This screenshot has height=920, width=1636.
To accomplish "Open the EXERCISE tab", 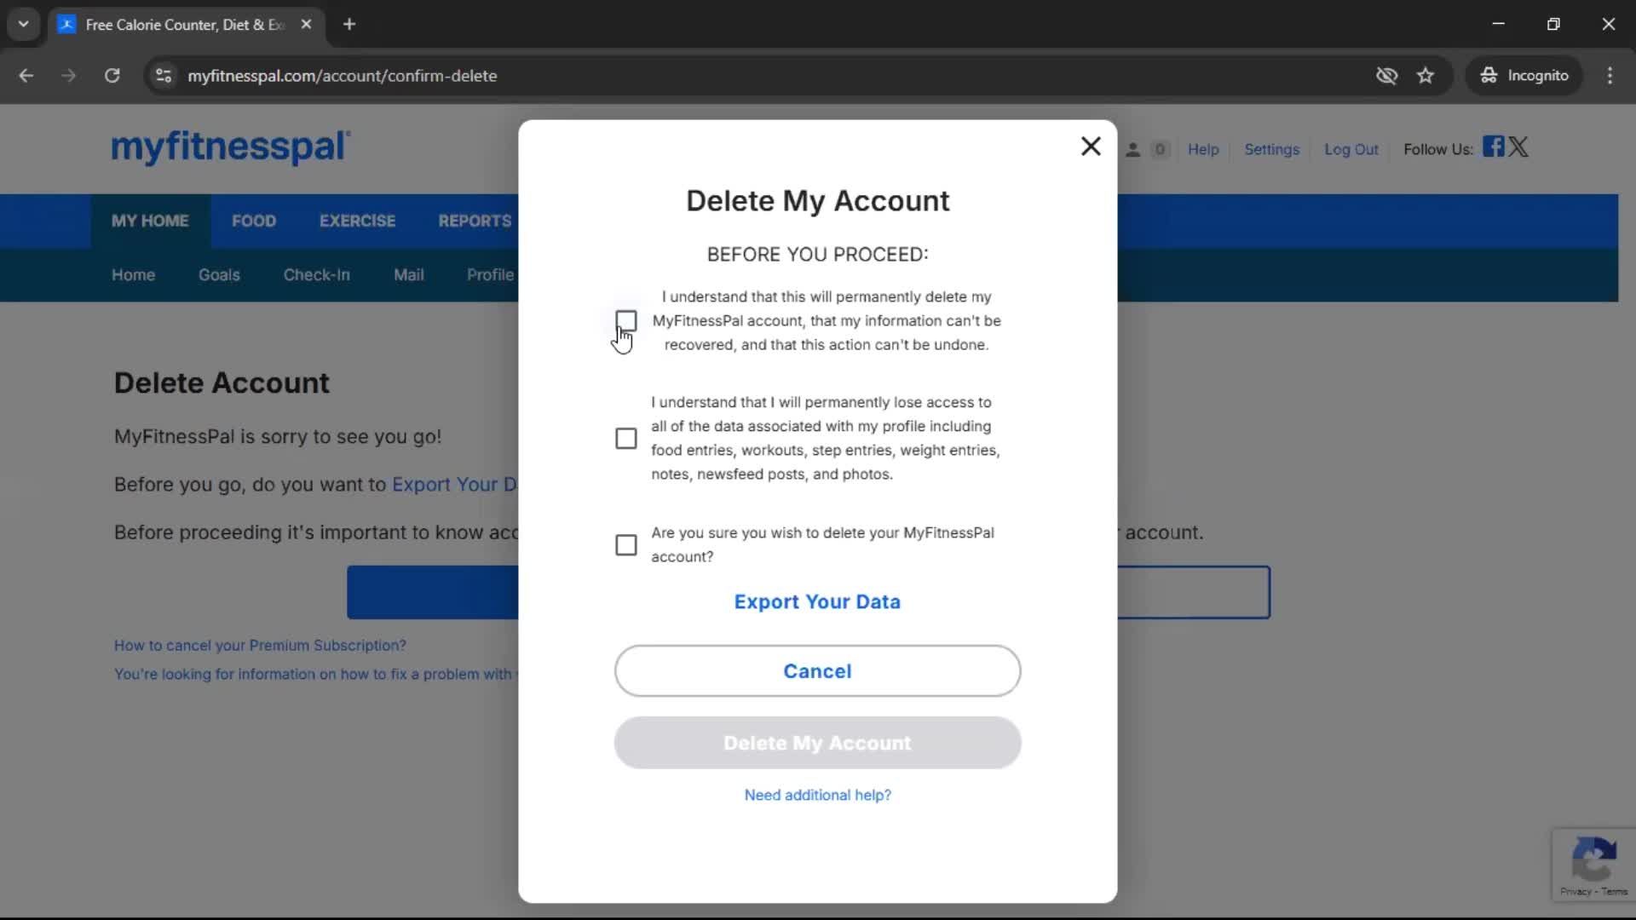I will pos(357,221).
